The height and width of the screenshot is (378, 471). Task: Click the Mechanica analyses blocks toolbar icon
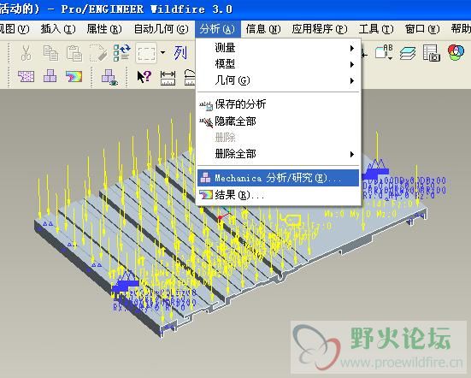(50, 76)
